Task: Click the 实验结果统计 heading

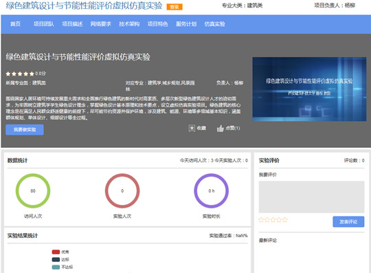Action: [x=23, y=236]
